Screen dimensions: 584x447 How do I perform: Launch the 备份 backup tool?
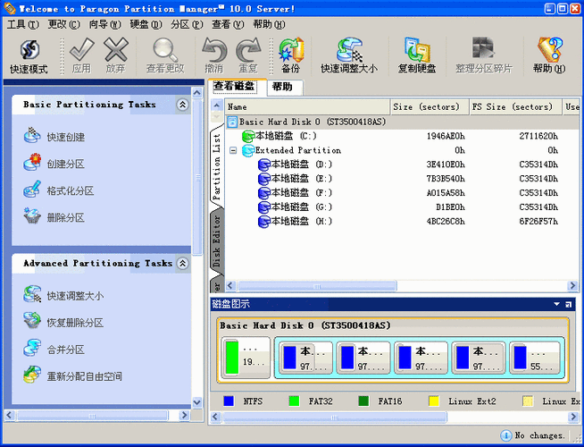[290, 56]
